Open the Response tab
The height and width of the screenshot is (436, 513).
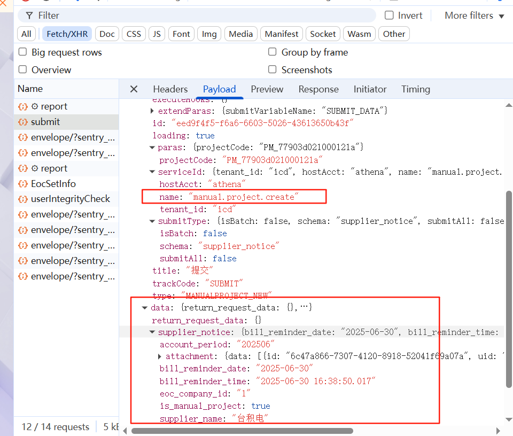[318, 89]
